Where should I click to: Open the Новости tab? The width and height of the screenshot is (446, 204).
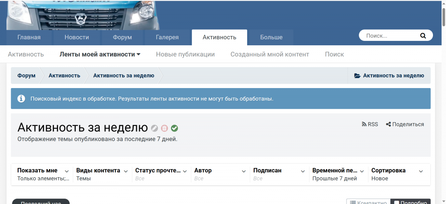[77, 37]
